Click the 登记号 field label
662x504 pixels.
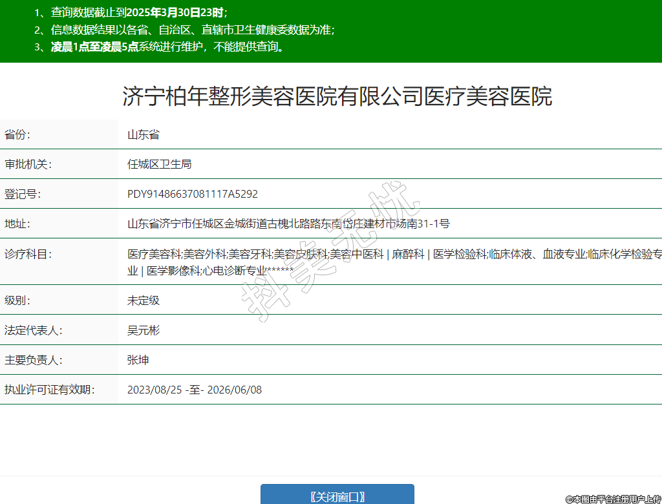pos(23,194)
